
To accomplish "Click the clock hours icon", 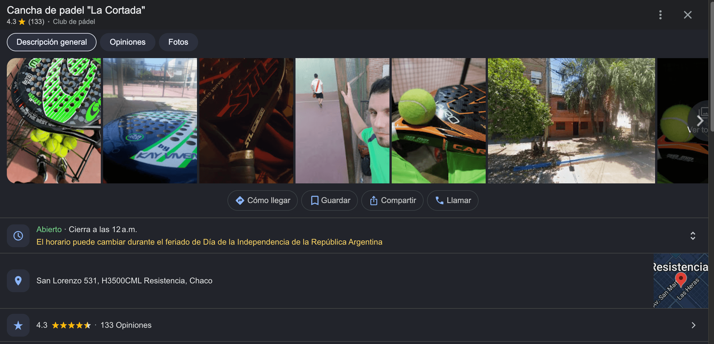I will click(x=18, y=236).
